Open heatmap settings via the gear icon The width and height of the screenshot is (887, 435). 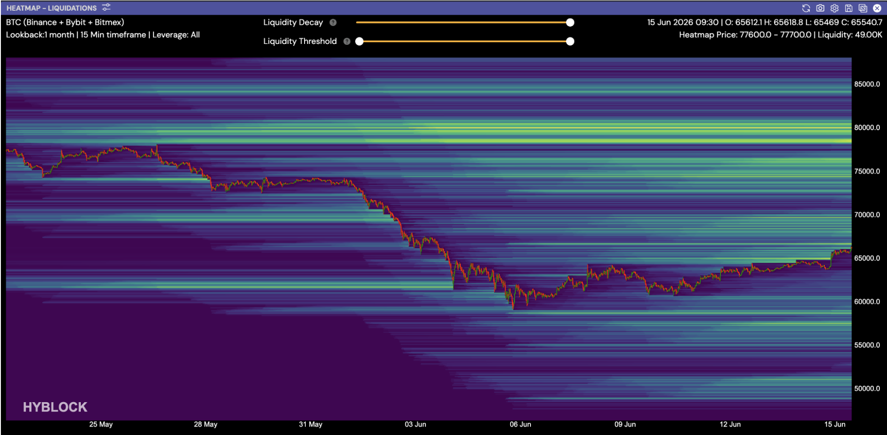(835, 8)
